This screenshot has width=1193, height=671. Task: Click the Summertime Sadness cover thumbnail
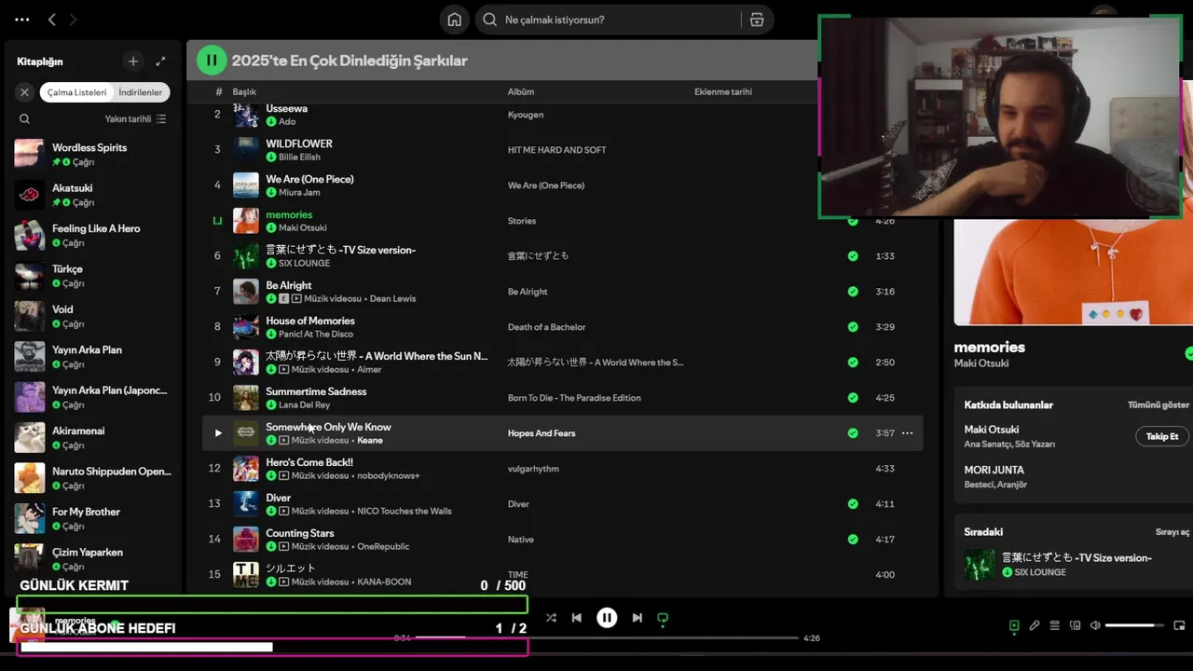pyautogui.click(x=246, y=398)
